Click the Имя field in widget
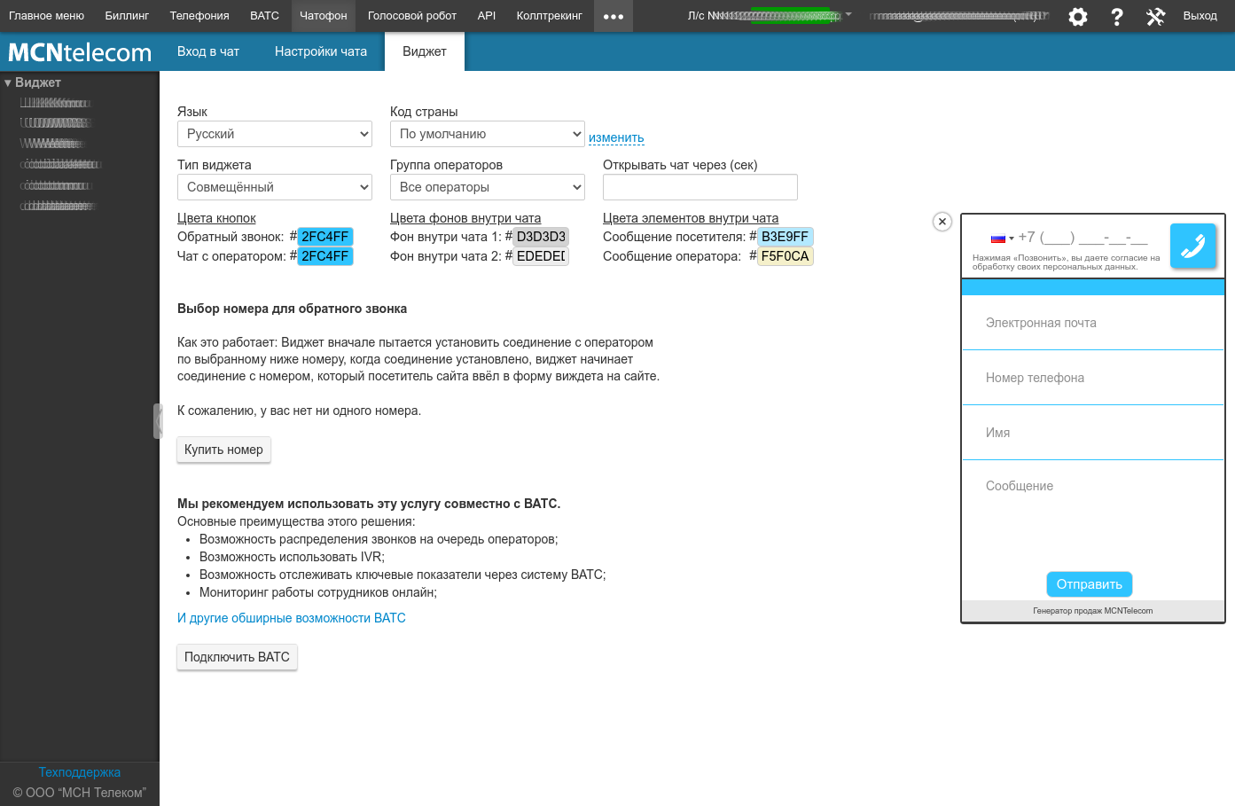1235x806 pixels. 1093,433
